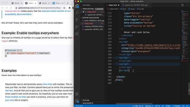Unfold the collapsed script at line 189

pos(113,58)
